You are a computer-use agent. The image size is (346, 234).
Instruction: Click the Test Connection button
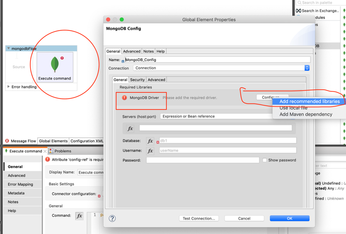[x=199, y=218]
